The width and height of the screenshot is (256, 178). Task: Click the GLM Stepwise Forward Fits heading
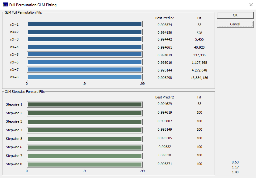point(24,92)
